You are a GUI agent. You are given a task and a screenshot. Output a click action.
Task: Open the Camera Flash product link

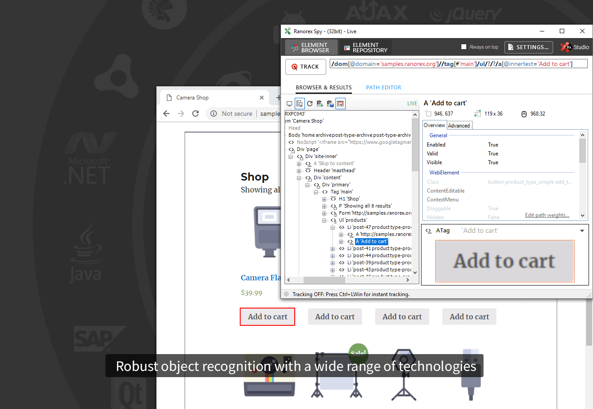point(261,278)
